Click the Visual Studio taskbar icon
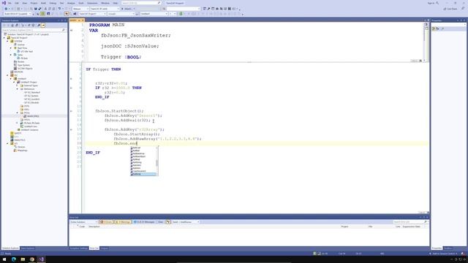 click(x=41, y=259)
